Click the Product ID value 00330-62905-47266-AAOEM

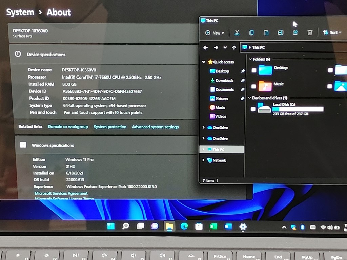coord(89,99)
